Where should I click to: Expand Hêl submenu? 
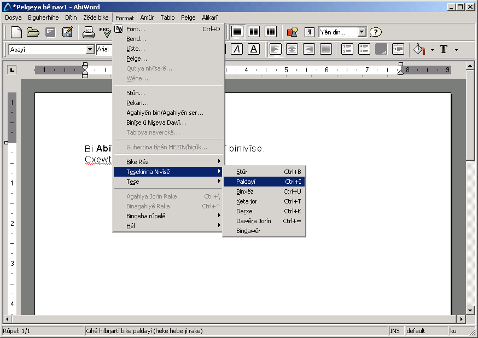click(x=168, y=226)
